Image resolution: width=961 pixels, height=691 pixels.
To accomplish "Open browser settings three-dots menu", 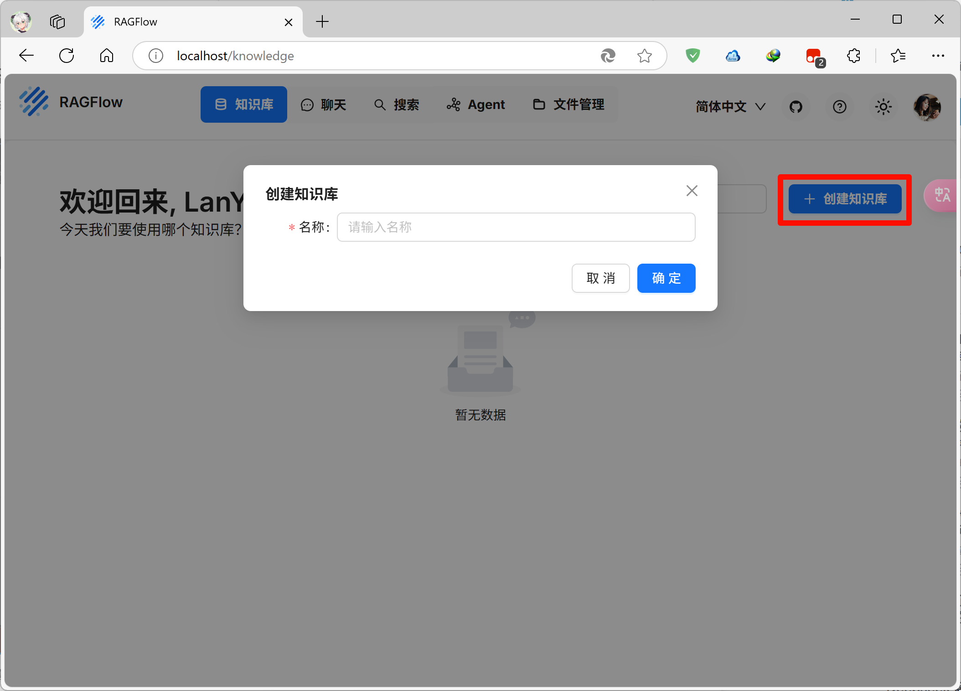I will [938, 56].
